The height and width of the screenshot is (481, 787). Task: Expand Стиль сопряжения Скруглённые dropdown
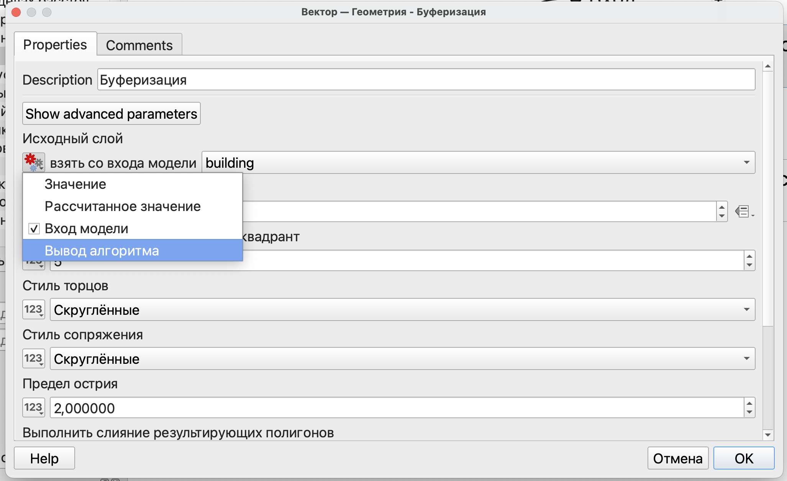(402, 358)
